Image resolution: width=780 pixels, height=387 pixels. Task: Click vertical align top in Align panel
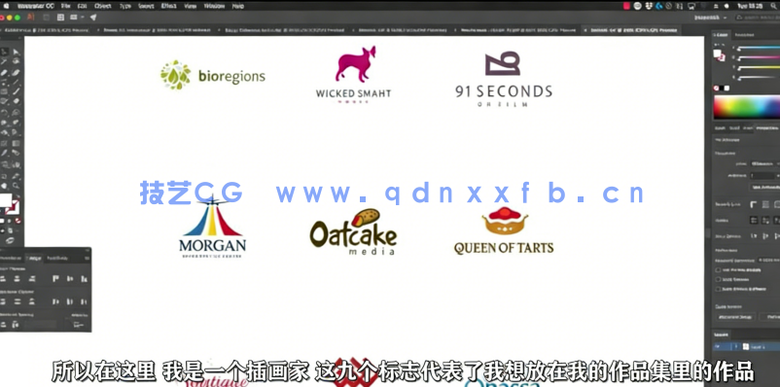click(x=55, y=278)
